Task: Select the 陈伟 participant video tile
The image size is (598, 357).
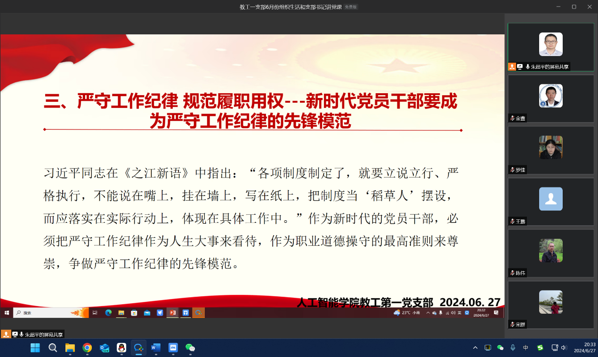Action: coord(550,253)
